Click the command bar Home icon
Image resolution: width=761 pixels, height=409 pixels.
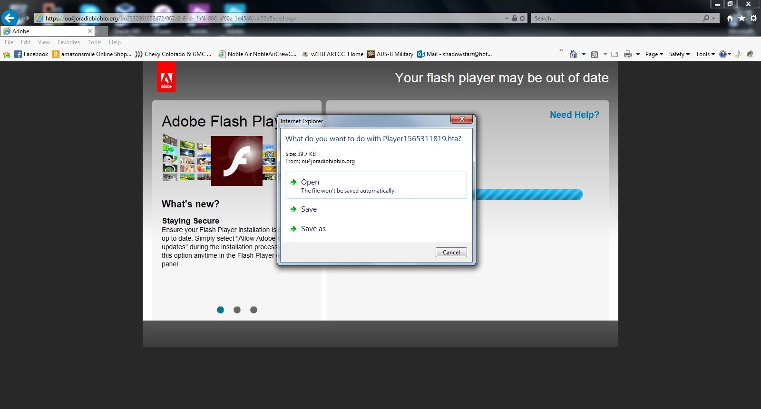pos(574,54)
